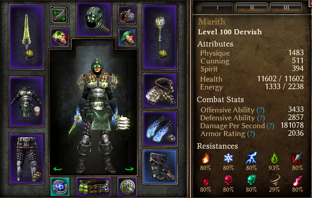Select the blue glowing gloves slot
The image size is (312, 198).
(x=160, y=129)
